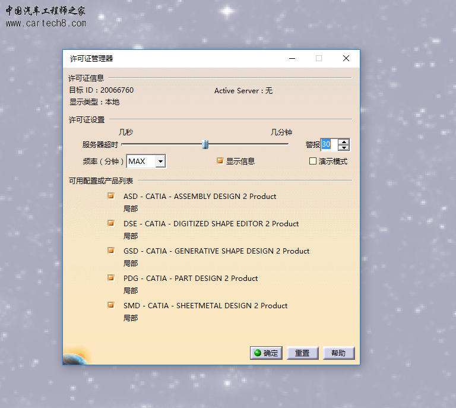The height and width of the screenshot is (408, 456).
Task: Click the 显示类型：本地 text
Action: pos(94,102)
